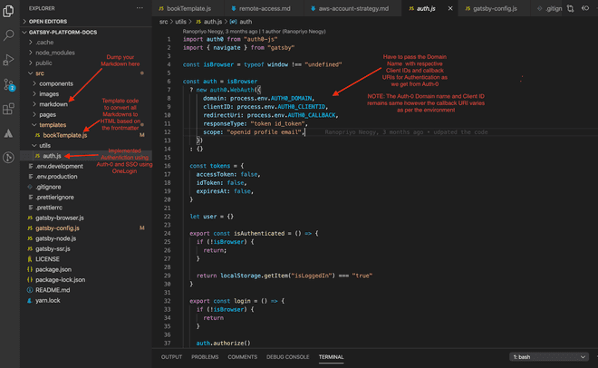
Task: Expand the public folder
Action: pos(43,63)
